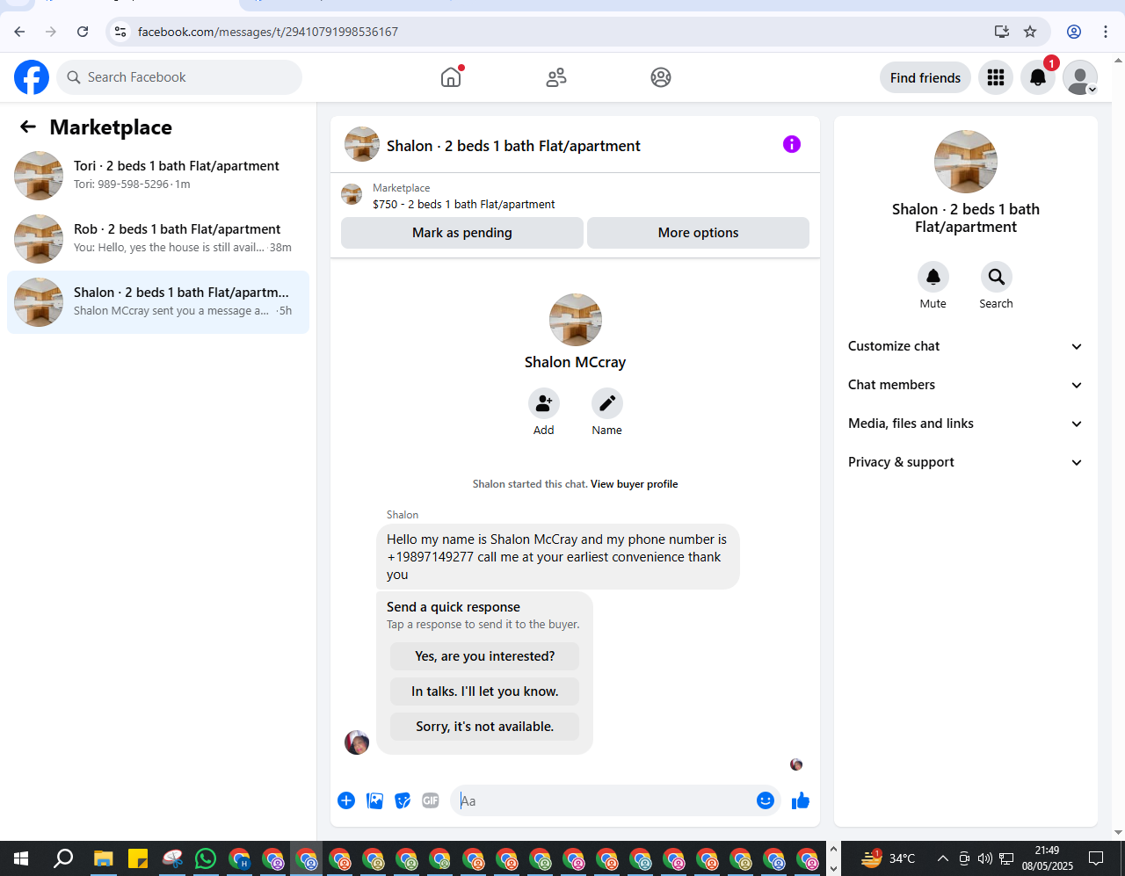1125x876 pixels.
Task: Open View buyer profile link
Action: click(x=635, y=484)
